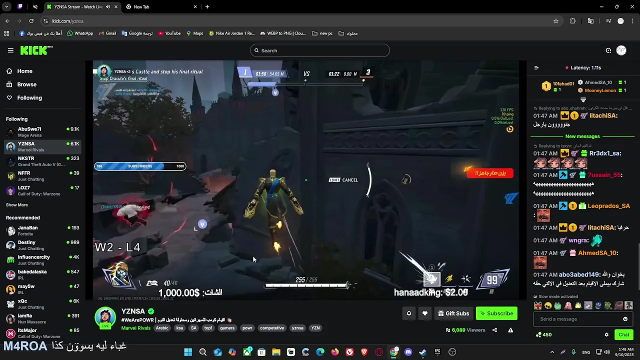Click the magnifier icon left of avatar
The image size is (640, 360).
608,50
